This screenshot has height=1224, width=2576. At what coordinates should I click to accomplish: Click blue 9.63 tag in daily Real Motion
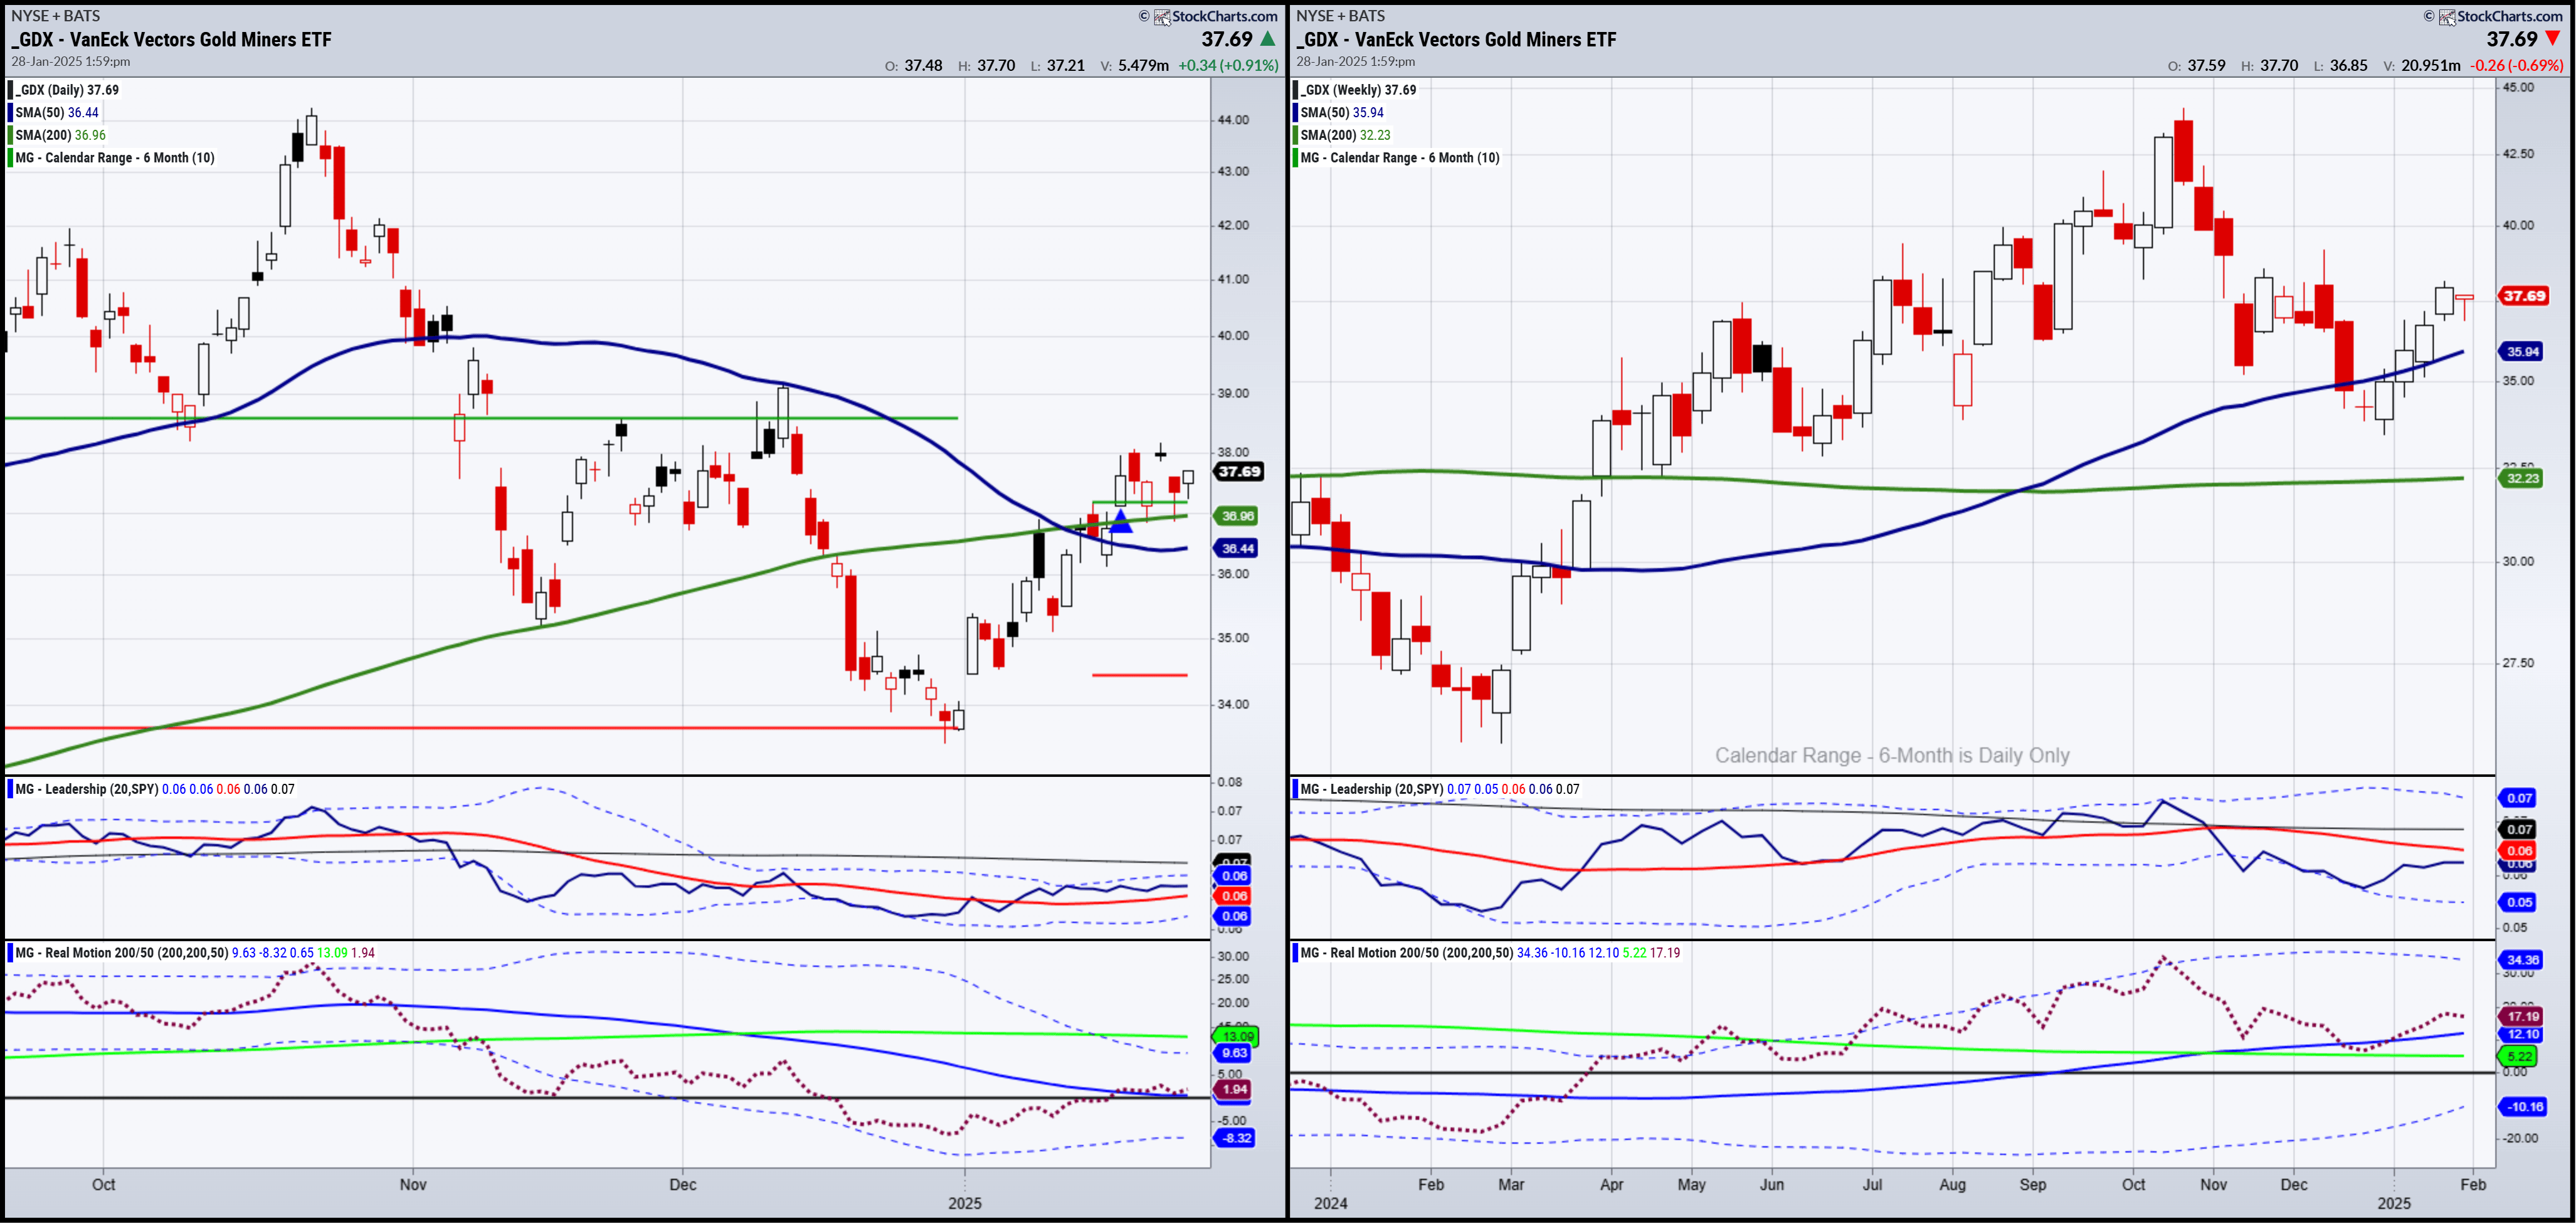point(1234,1053)
